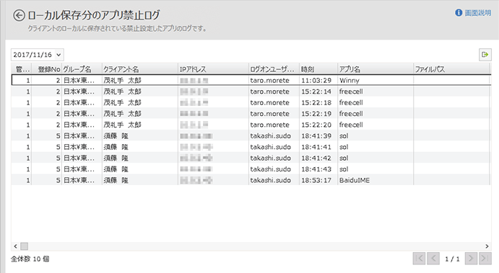Click 須藤 隆 in the BaiduIME row

[x=116, y=180]
